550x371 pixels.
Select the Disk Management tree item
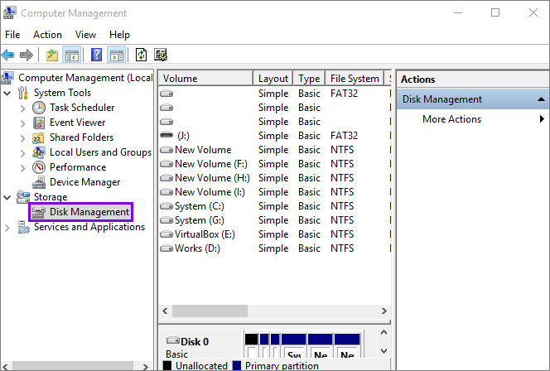pos(89,212)
